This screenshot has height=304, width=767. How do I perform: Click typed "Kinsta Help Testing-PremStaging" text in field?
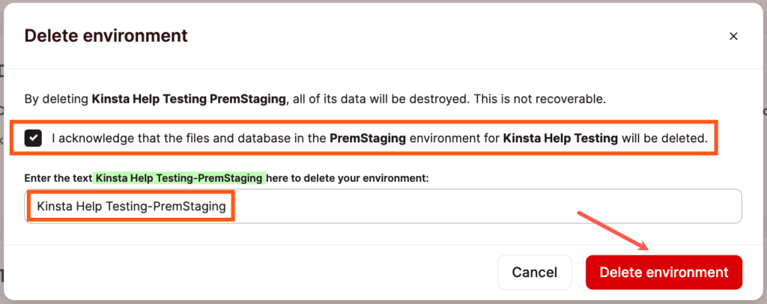tap(131, 206)
